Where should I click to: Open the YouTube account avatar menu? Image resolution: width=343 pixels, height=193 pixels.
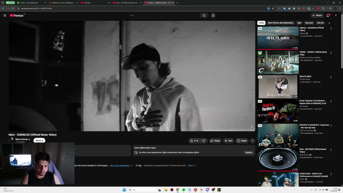335,15
